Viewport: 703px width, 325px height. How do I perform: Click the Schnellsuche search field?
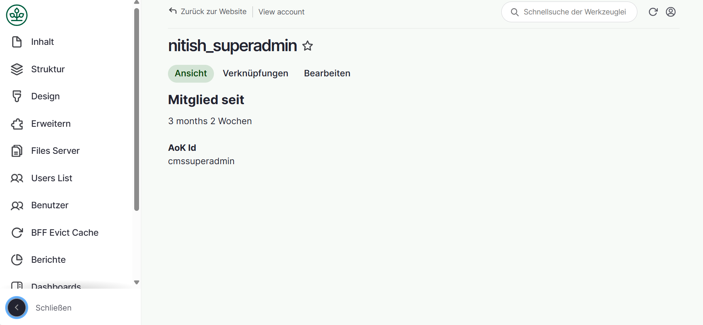574,12
